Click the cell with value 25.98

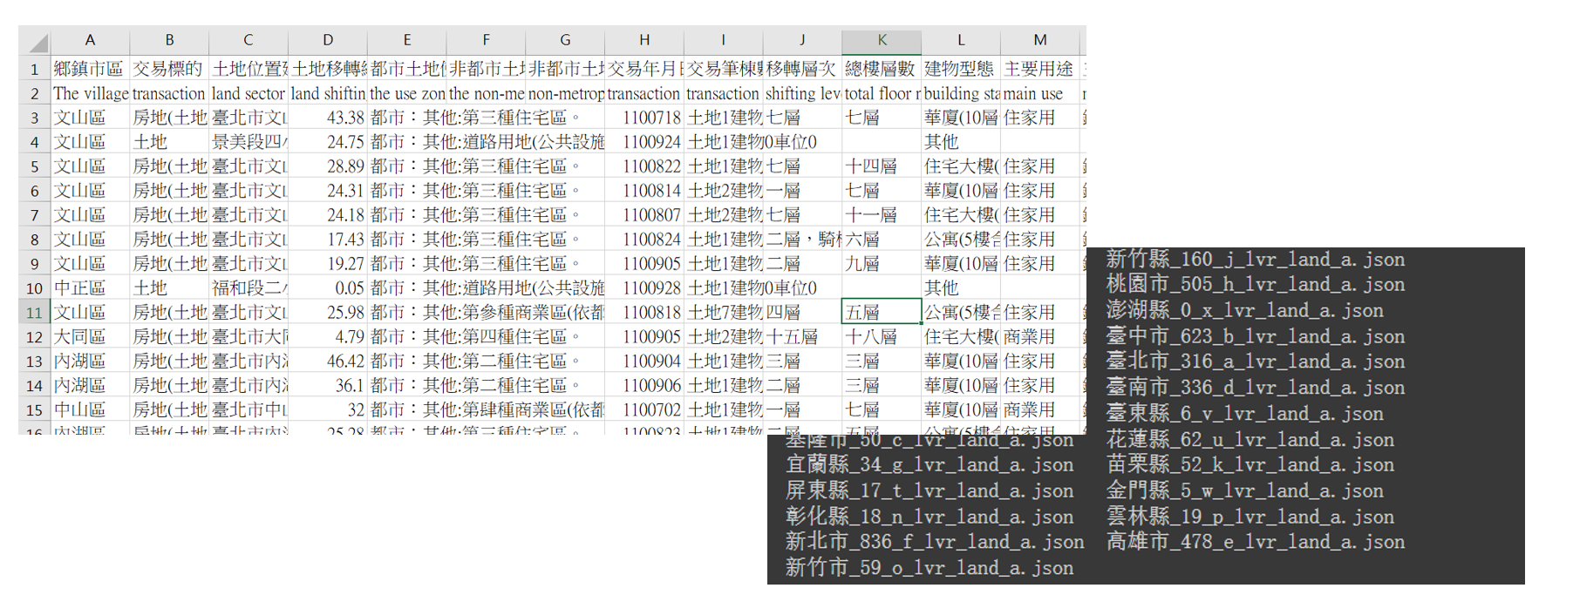point(328,313)
